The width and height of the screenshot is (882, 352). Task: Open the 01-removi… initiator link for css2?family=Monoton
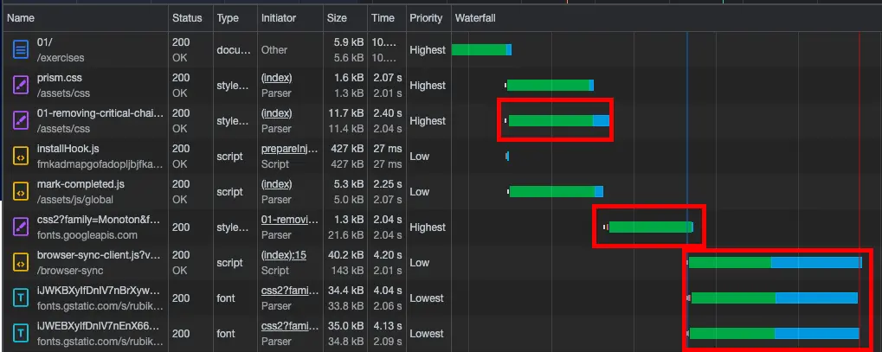[x=290, y=220]
